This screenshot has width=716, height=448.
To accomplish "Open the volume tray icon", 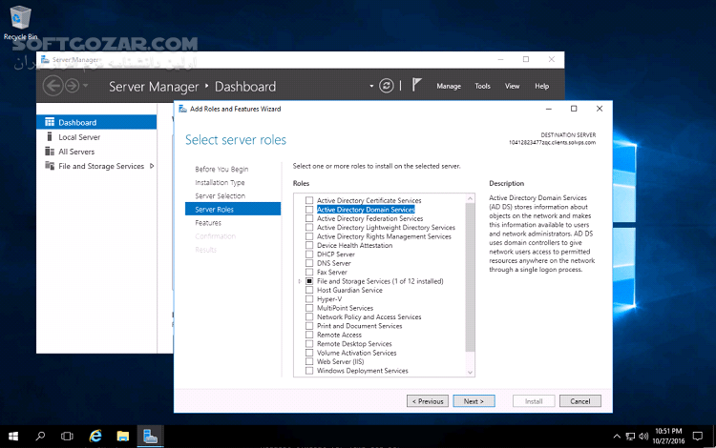I will click(643, 437).
